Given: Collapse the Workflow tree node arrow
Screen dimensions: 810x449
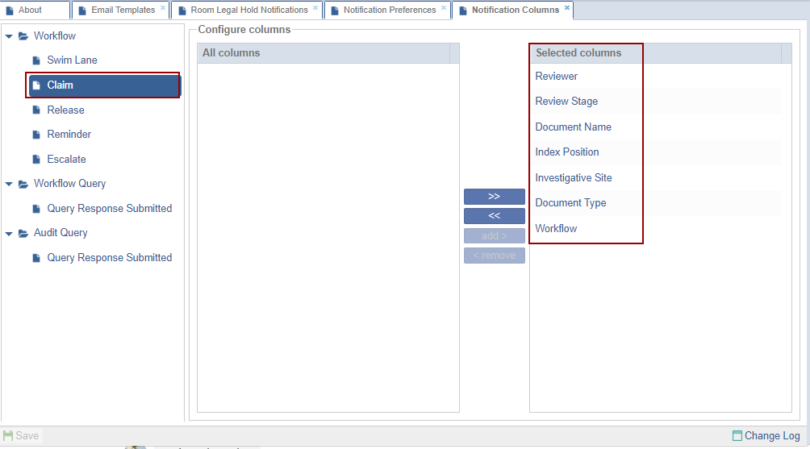Looking at the screenshot, I should tap(9, 36).
